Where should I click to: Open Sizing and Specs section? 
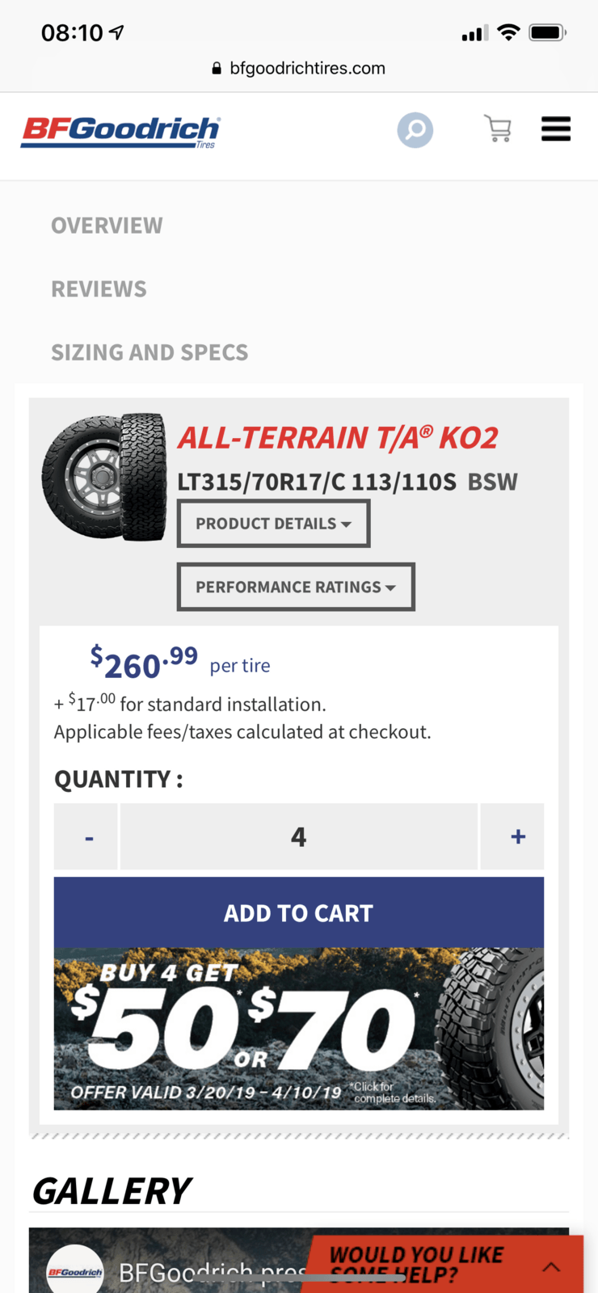click(149, 352)
